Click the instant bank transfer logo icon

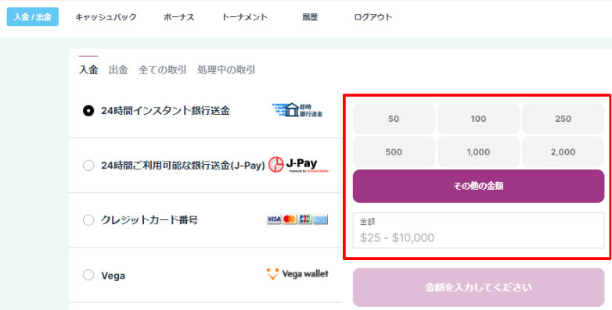[298, 111]
